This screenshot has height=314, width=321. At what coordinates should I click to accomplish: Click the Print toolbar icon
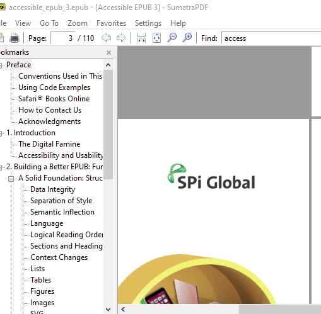pos(15,38)
